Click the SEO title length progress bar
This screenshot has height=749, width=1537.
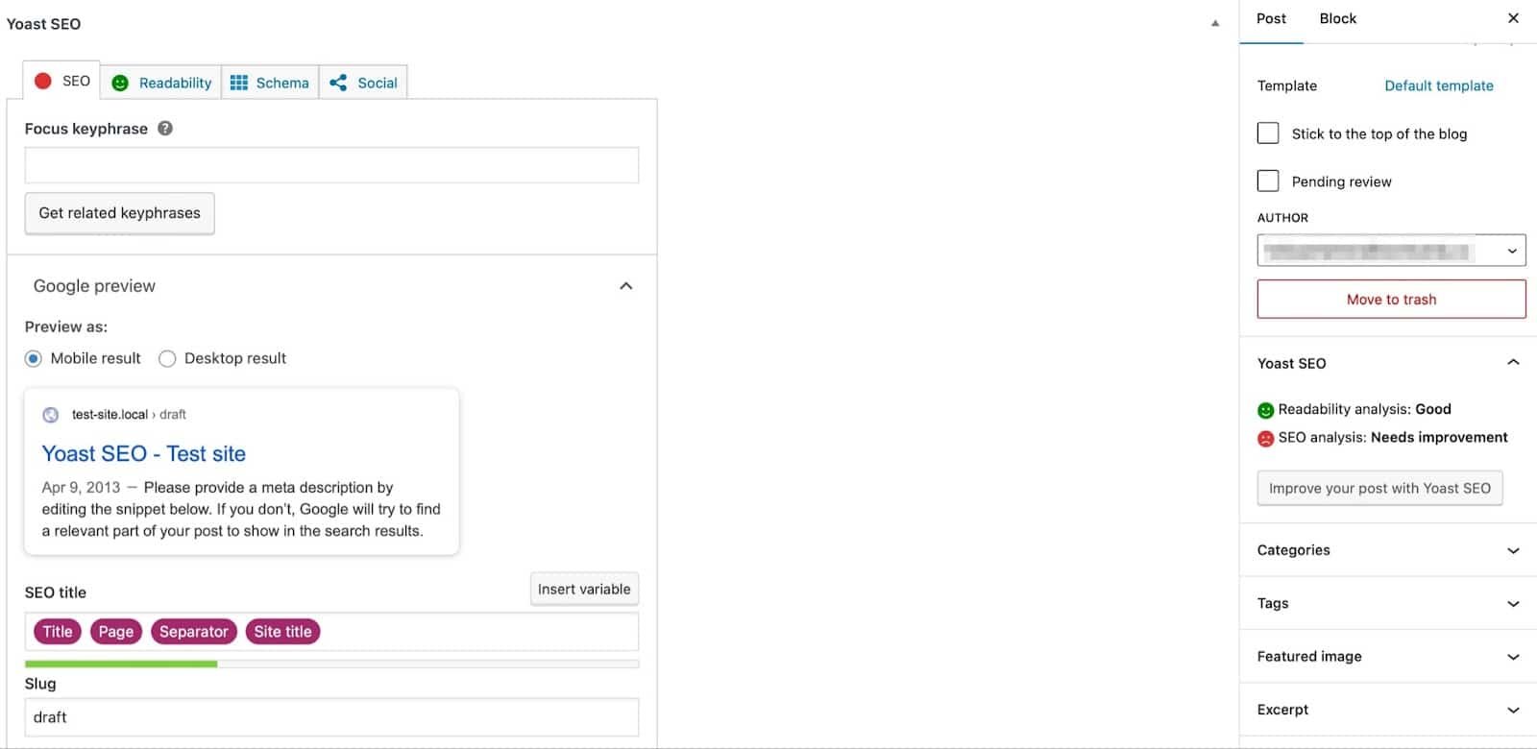pyautogui.click(x=331, y=664)
